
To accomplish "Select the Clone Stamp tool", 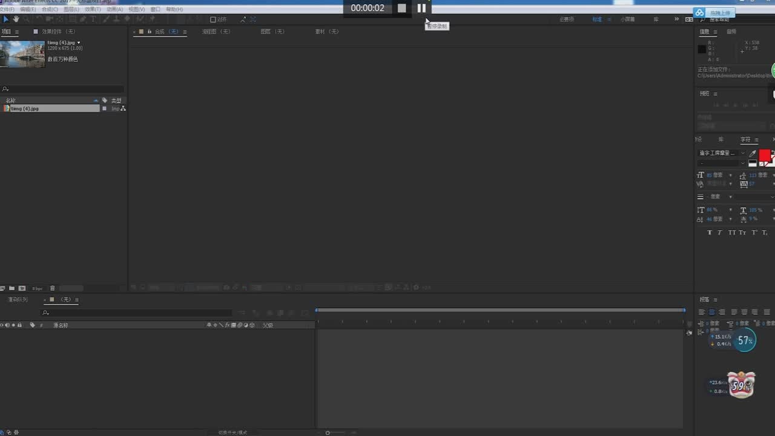I will coord(117,19).
